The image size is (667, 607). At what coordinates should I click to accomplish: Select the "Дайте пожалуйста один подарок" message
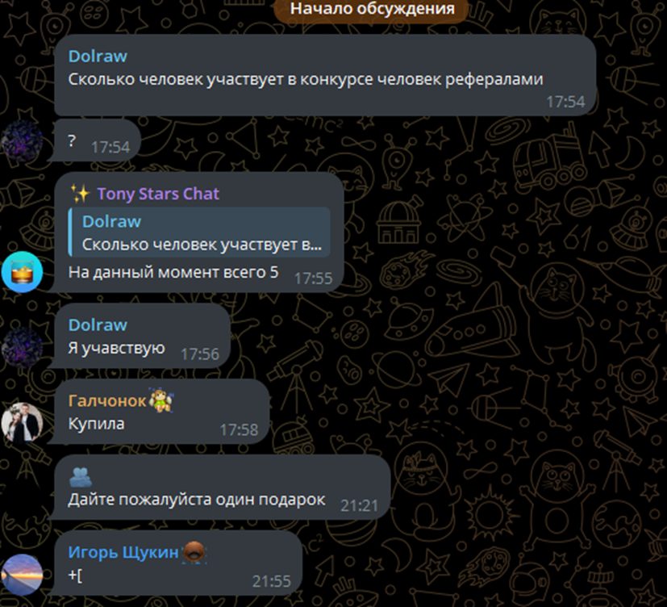tap(197, 500)
